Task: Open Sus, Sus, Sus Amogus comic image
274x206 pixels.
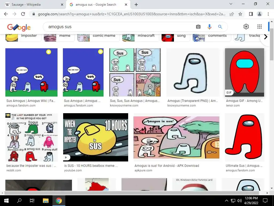Action: point(135,72)
